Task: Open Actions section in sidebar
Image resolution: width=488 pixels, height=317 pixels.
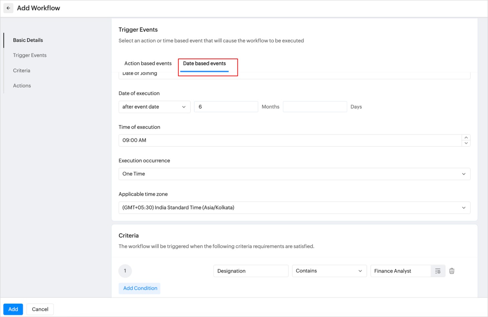Action: pos(22,86)
